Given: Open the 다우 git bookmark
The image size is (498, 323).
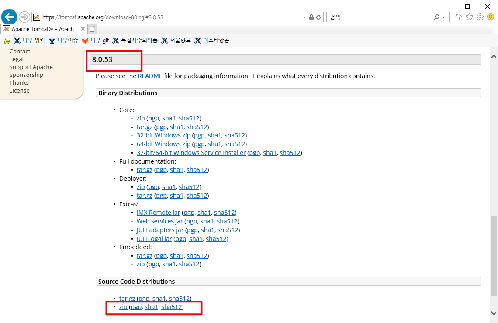Looking at the screenshot, I should tap(95, 40).
